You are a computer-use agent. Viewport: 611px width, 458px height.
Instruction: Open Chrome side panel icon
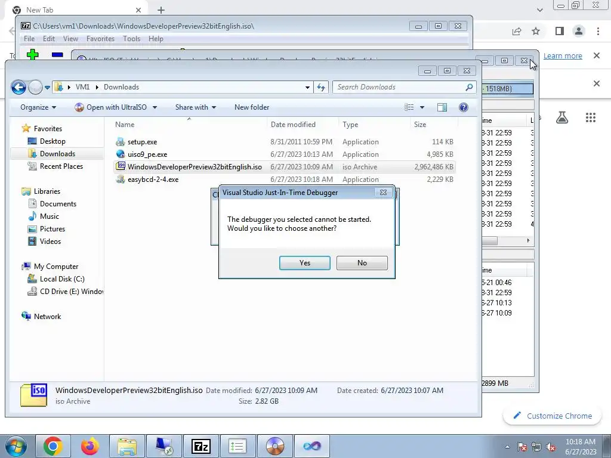tap(560, 31)
